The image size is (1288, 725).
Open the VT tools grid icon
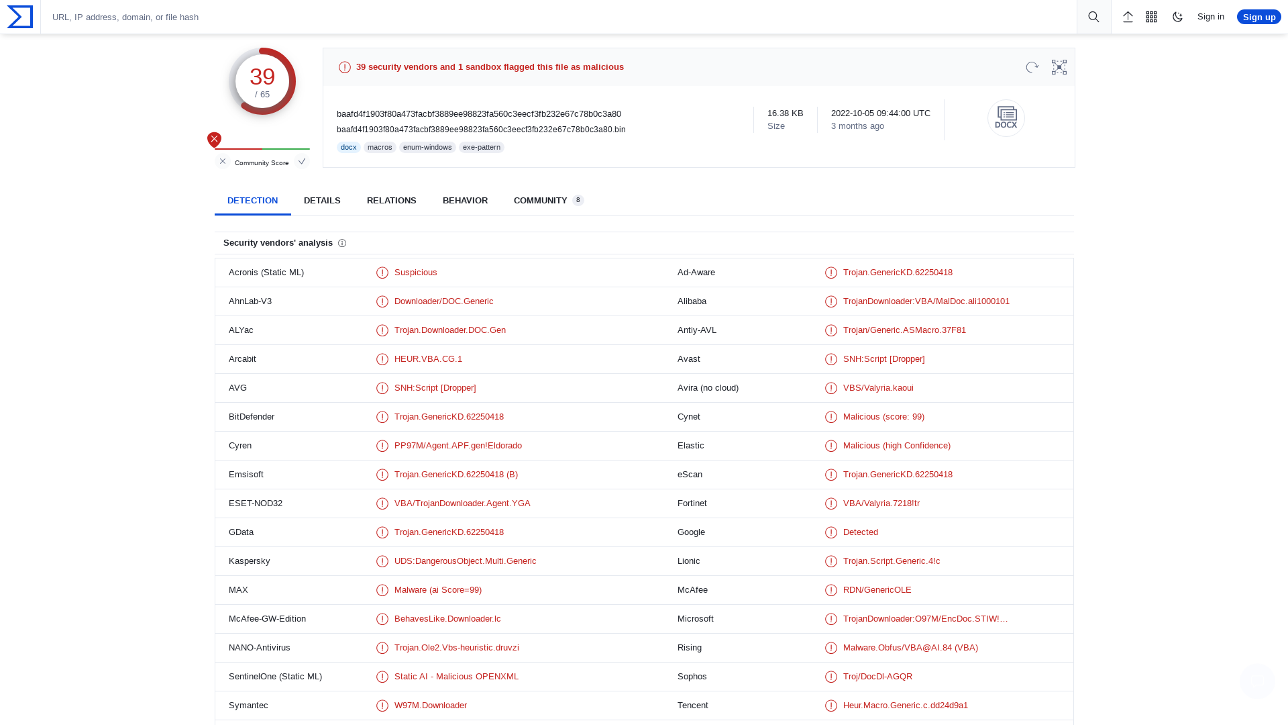(x=1152, y=17)
